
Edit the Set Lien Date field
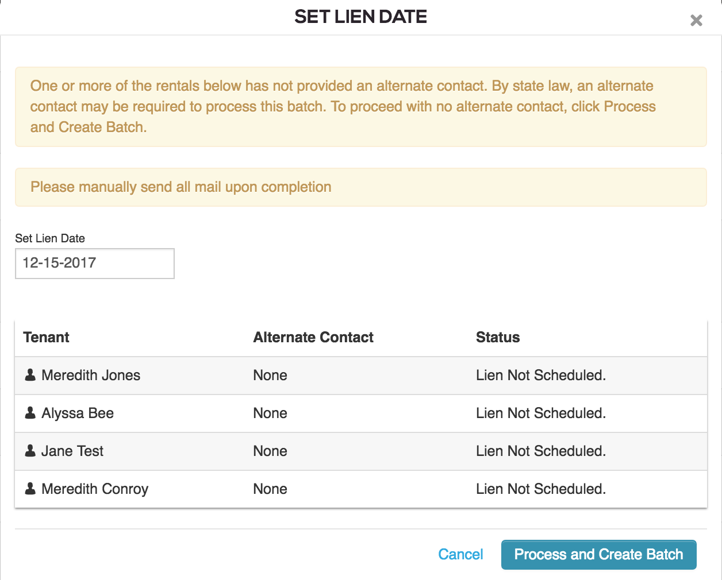tap(95, 264)
